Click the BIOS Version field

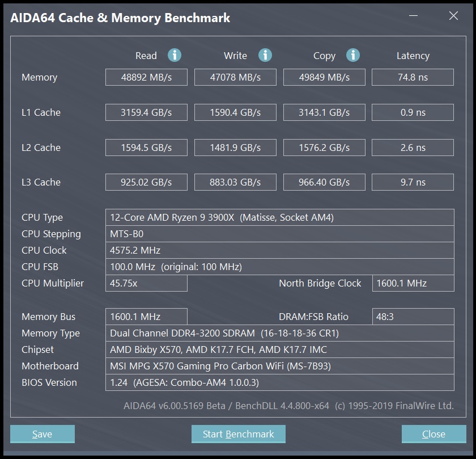(x=279, y=382)
